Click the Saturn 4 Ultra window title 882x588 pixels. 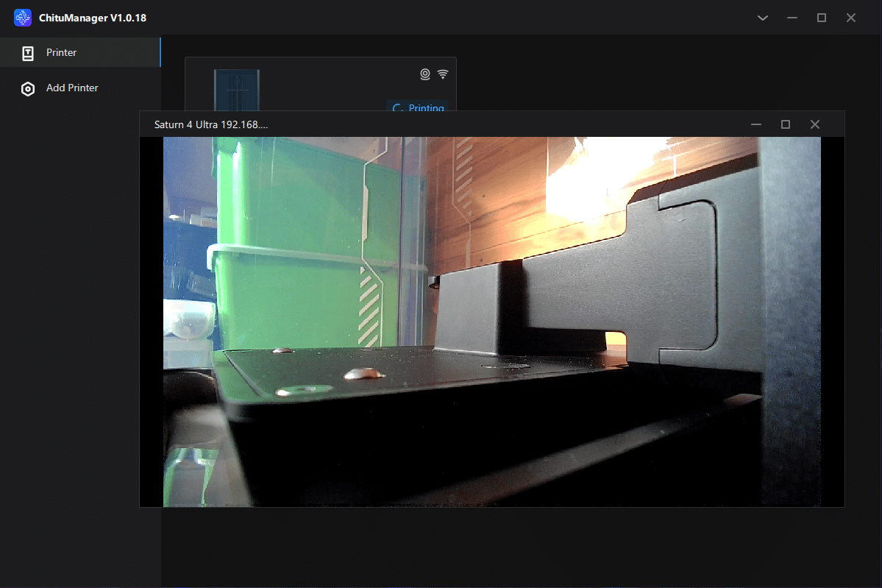click(211, 124)
